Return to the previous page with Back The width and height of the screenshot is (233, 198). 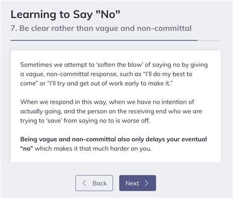[94, 183]
